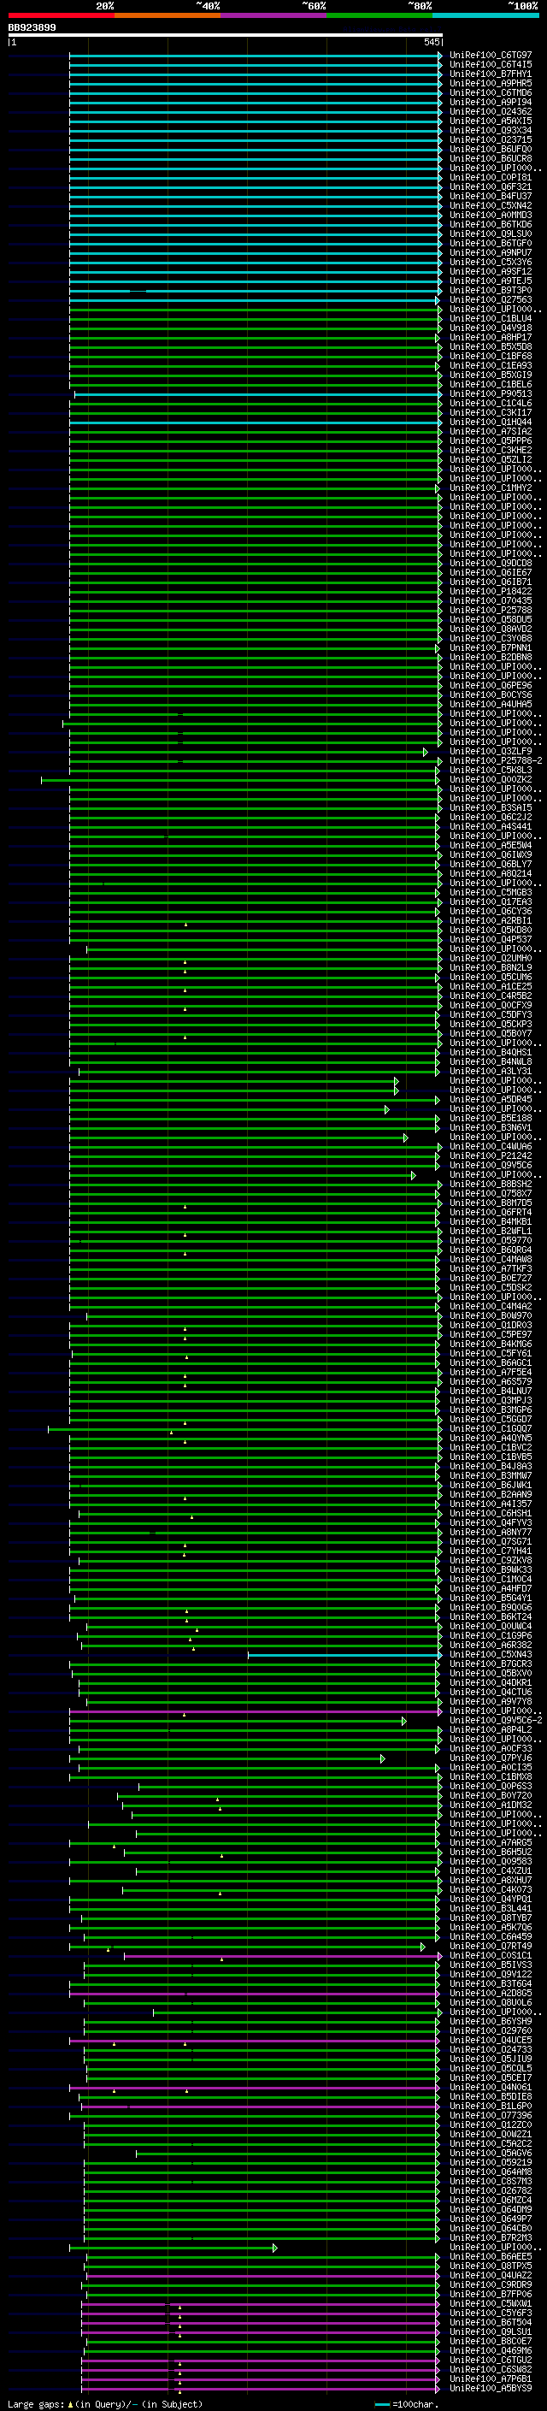Select UniRef100_B5XGI9 label
547x2411 pixels.
(x=490, y=375)
